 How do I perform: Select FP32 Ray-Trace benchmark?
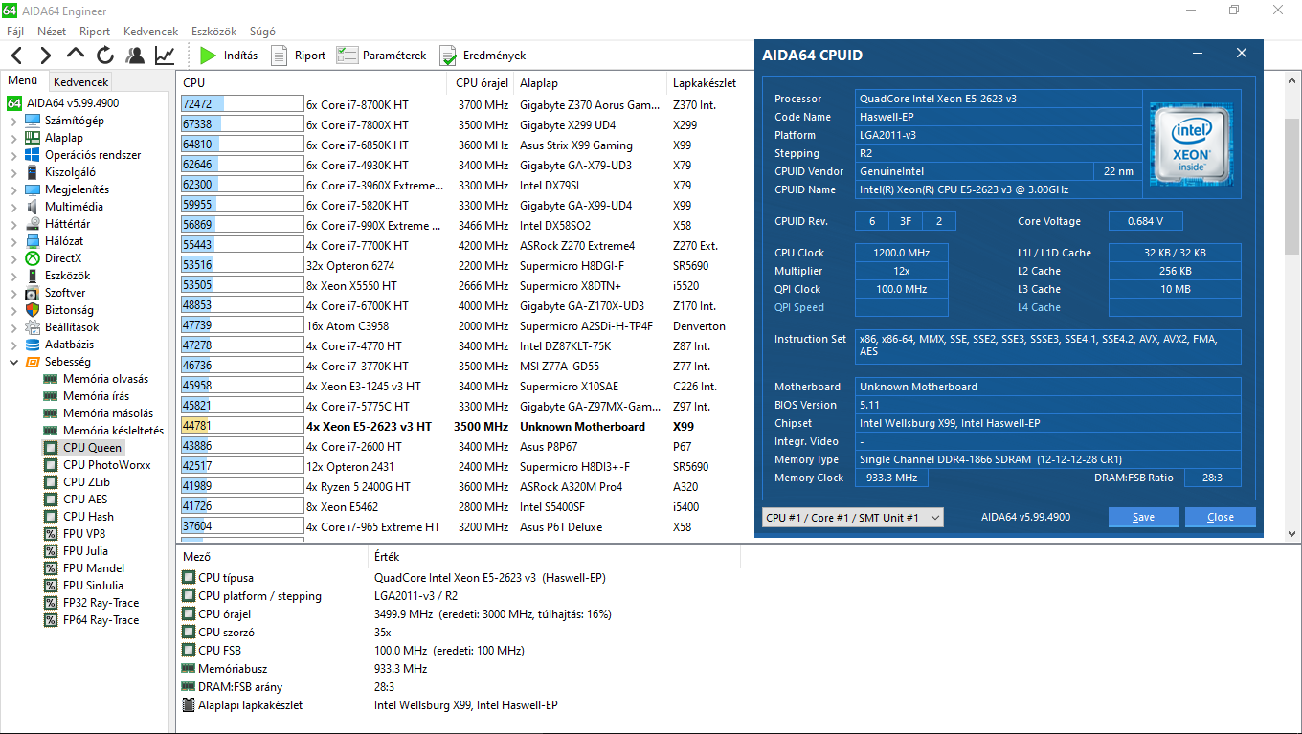pyautogui.click(x=101, y=603)
